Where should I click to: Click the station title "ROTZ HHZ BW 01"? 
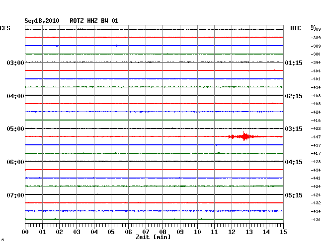click(x=94, y=21)
